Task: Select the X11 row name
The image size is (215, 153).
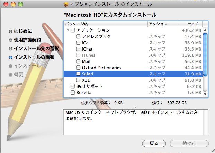Action: [x=86, y=80]
